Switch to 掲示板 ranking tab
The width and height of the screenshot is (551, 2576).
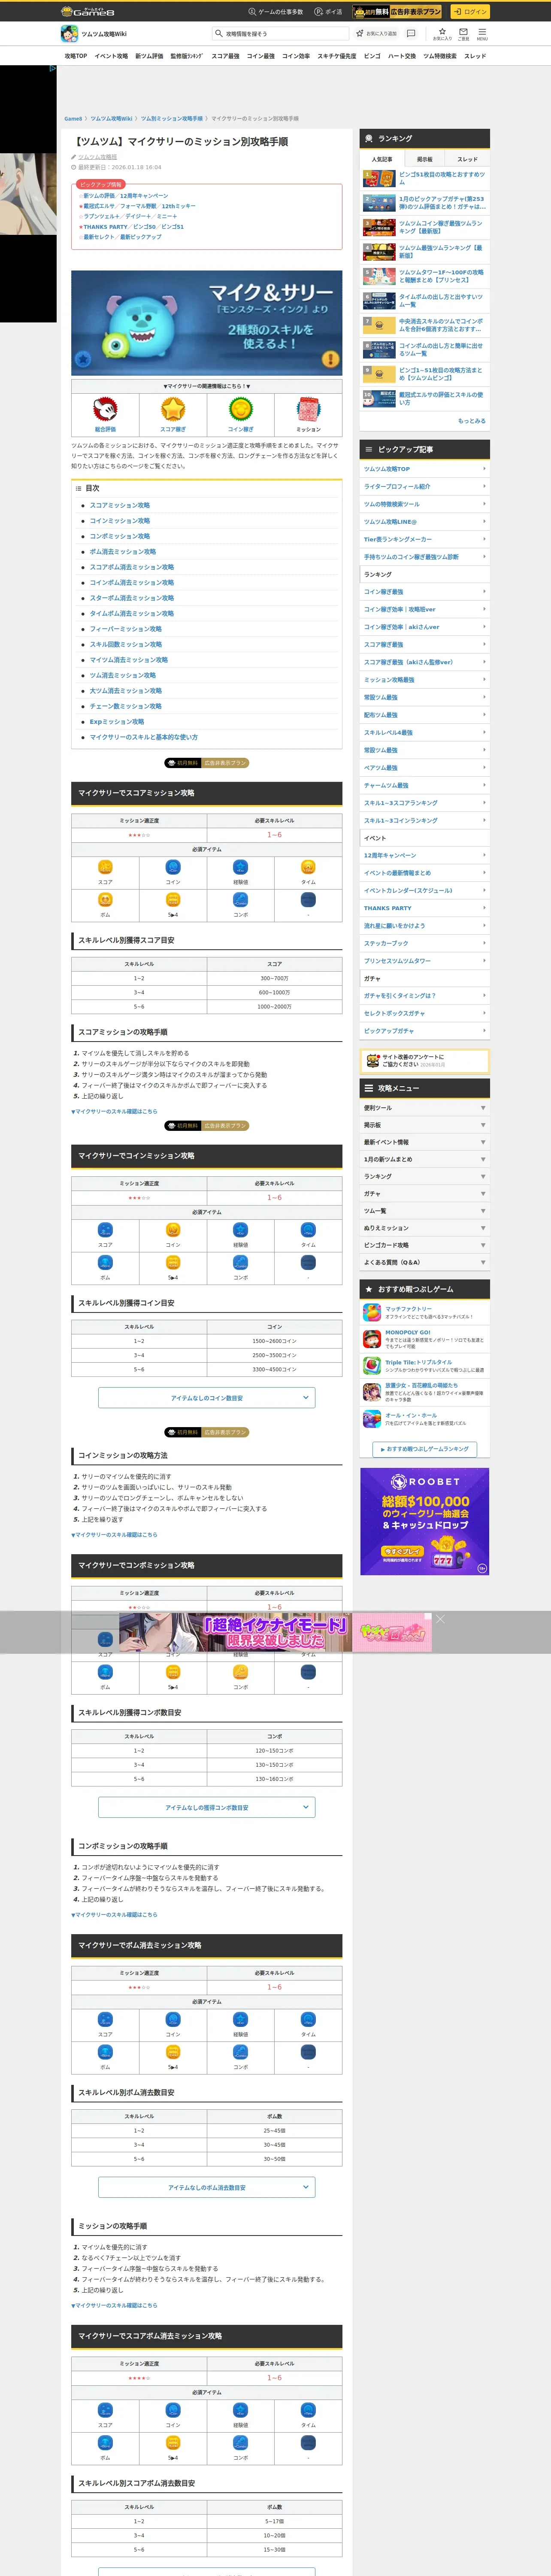(425, 159)
